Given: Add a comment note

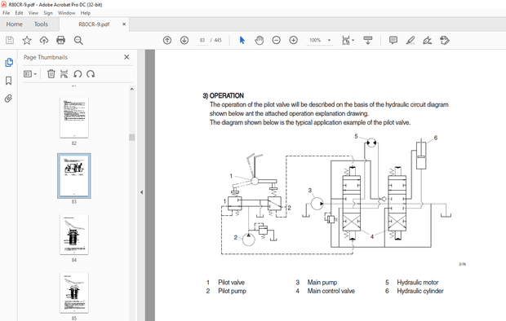Looking at the screenshot, I should [x=393, y=40].
